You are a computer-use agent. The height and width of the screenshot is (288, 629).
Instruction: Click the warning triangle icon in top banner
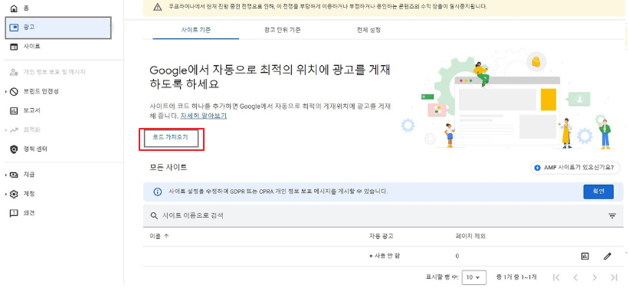(x=158, y=7)
